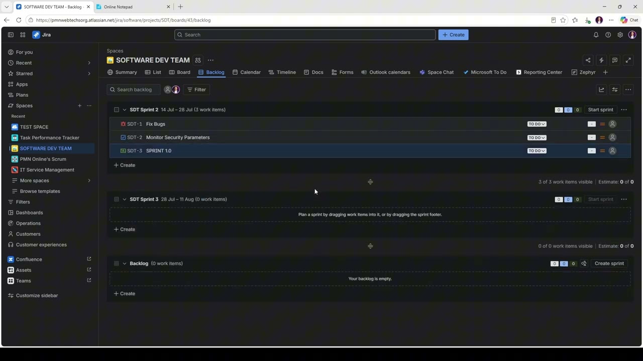Collapse the Backlog section chevron
Screen dimensions: 643x361
[125, 264]
